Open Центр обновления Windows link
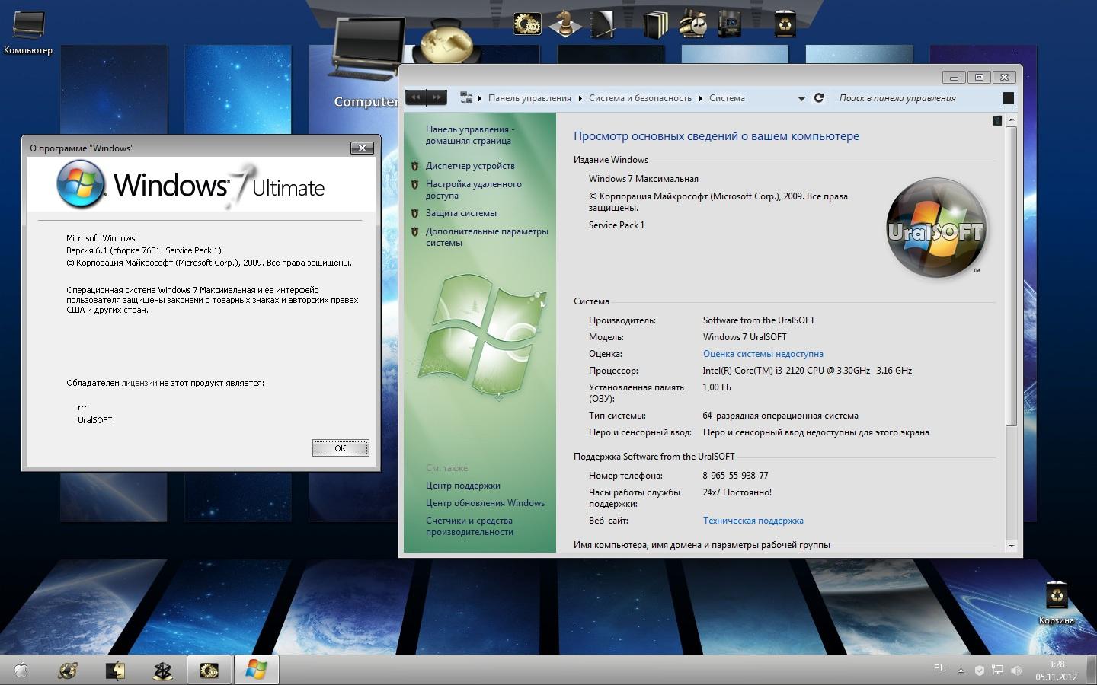 pos(485,503)
